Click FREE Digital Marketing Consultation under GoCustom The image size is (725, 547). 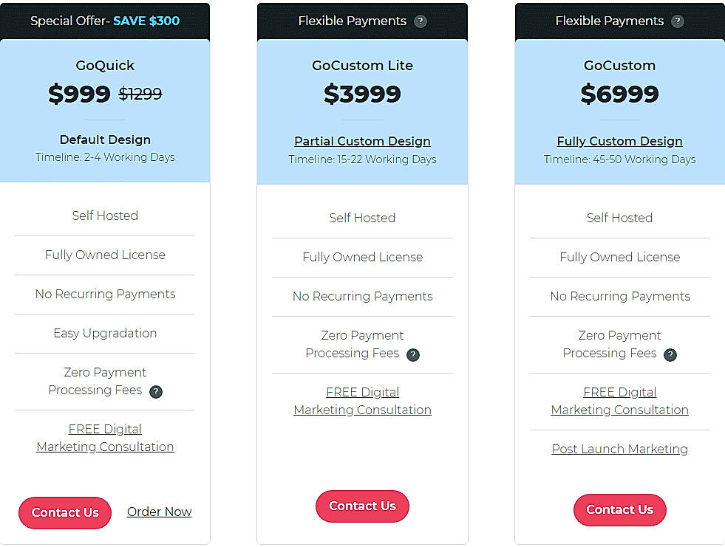tap(619, 401)
